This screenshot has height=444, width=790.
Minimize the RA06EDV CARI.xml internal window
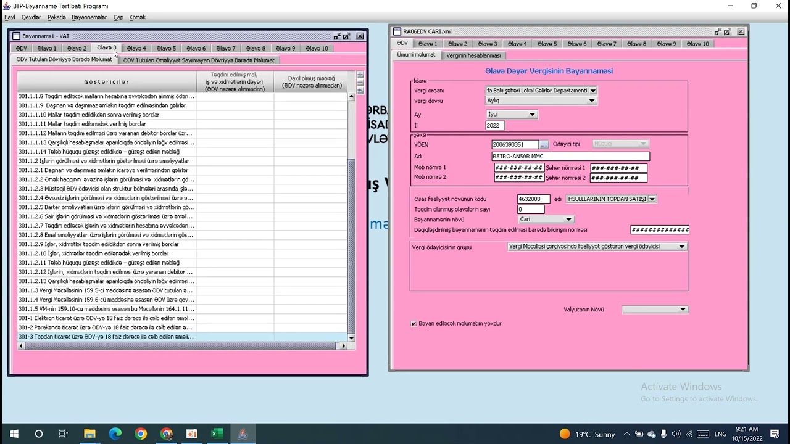click(x=718, y=31)
